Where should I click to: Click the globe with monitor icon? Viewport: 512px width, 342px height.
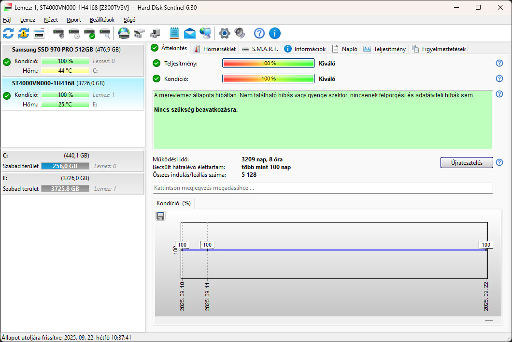click(205, 33)
